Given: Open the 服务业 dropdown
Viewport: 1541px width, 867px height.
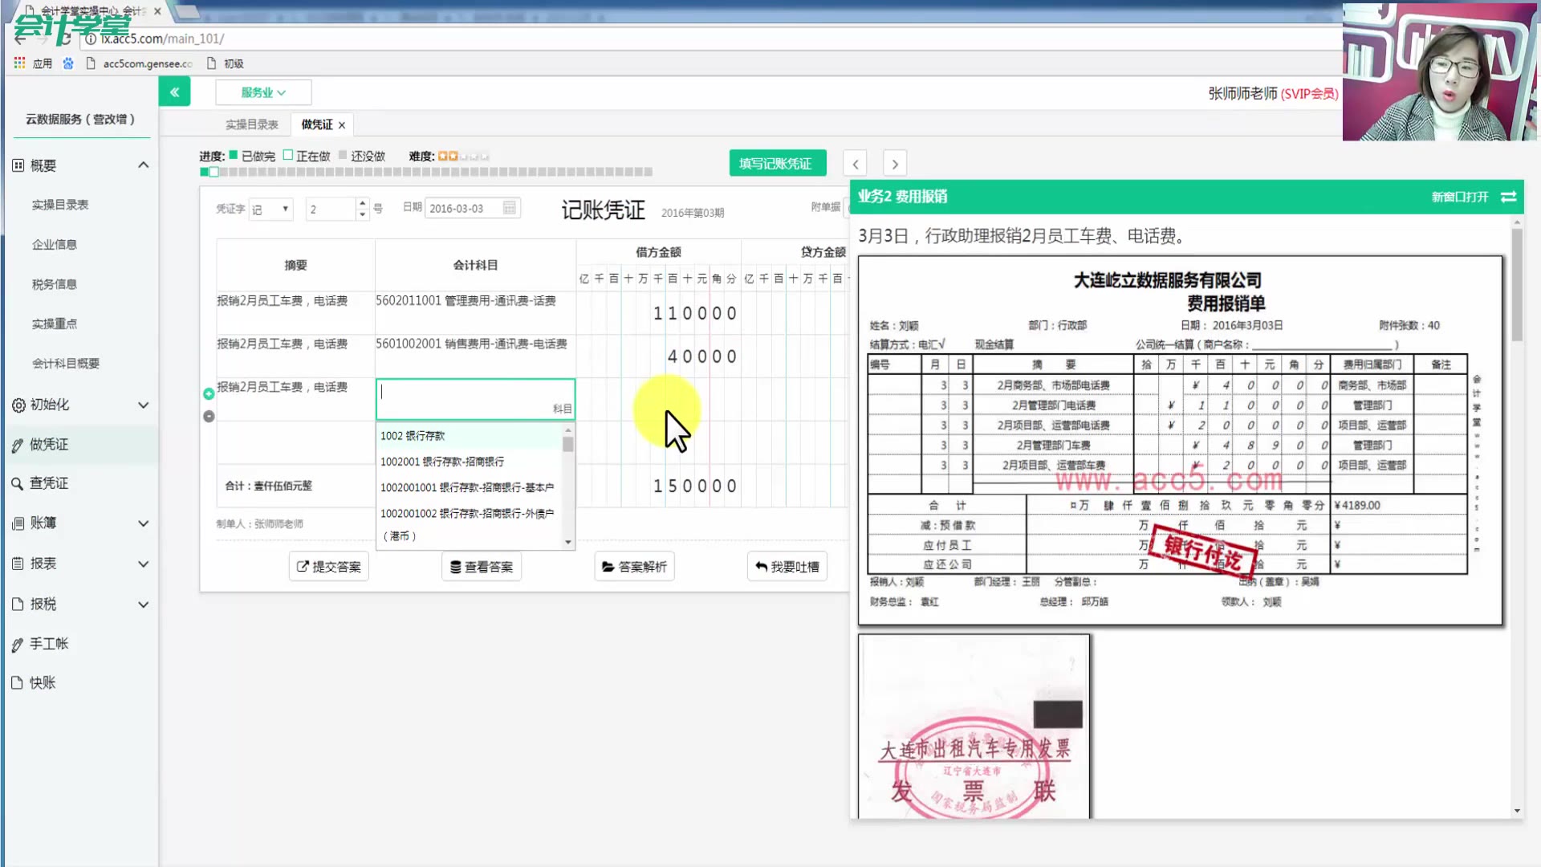Looking at the screenshot, I should tap(263, 92).
